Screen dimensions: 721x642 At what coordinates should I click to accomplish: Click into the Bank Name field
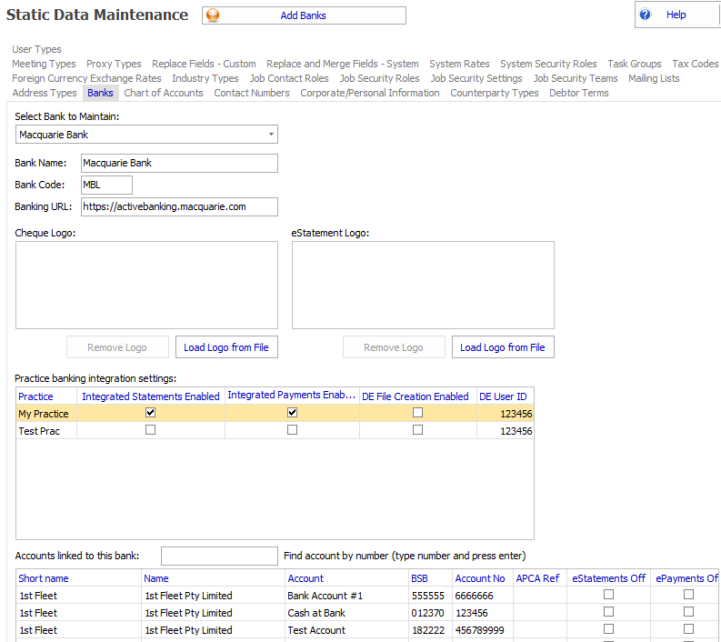click(178, 163)
